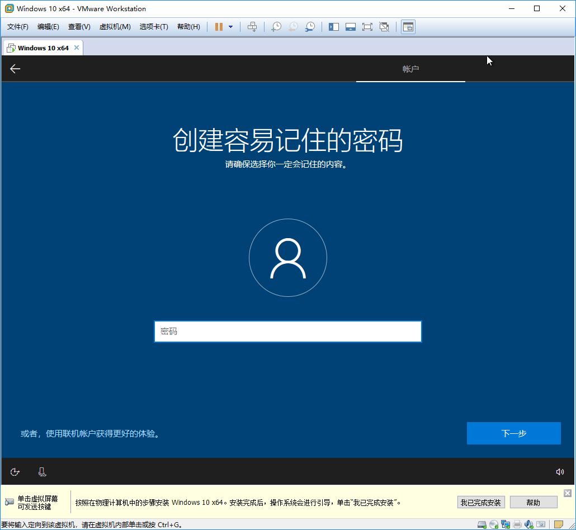The image size is (576, 530).
Task: Open the suspend button dropdown arrow
Action: 230,26
